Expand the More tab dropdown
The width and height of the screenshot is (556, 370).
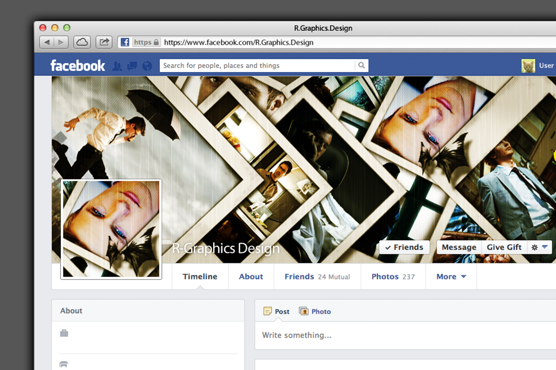(x=451, y=277)
